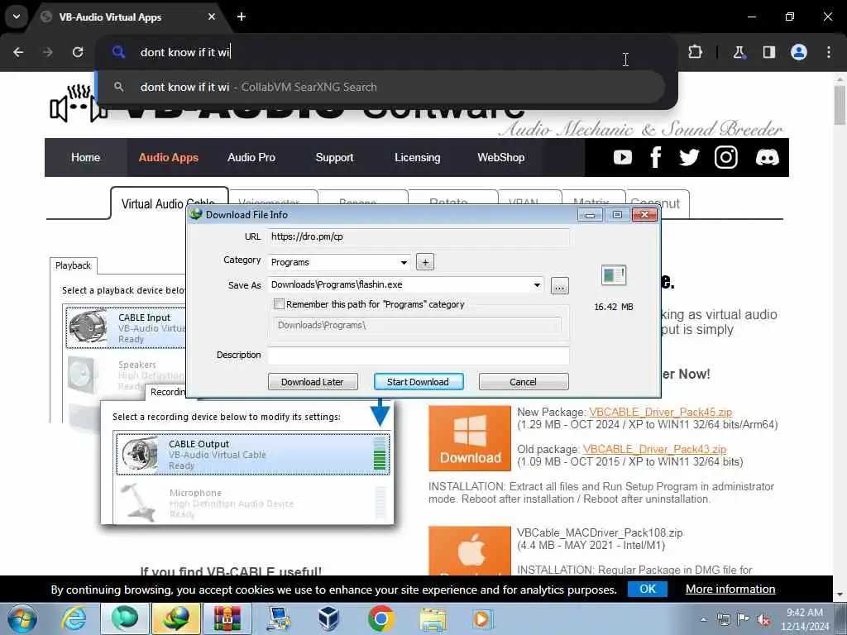
Task: Open Audio Pro navigation item
Action: click(251, 158)
